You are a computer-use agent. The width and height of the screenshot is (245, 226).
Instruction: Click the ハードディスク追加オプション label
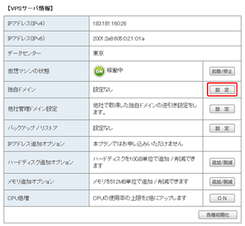pos(40,162)
